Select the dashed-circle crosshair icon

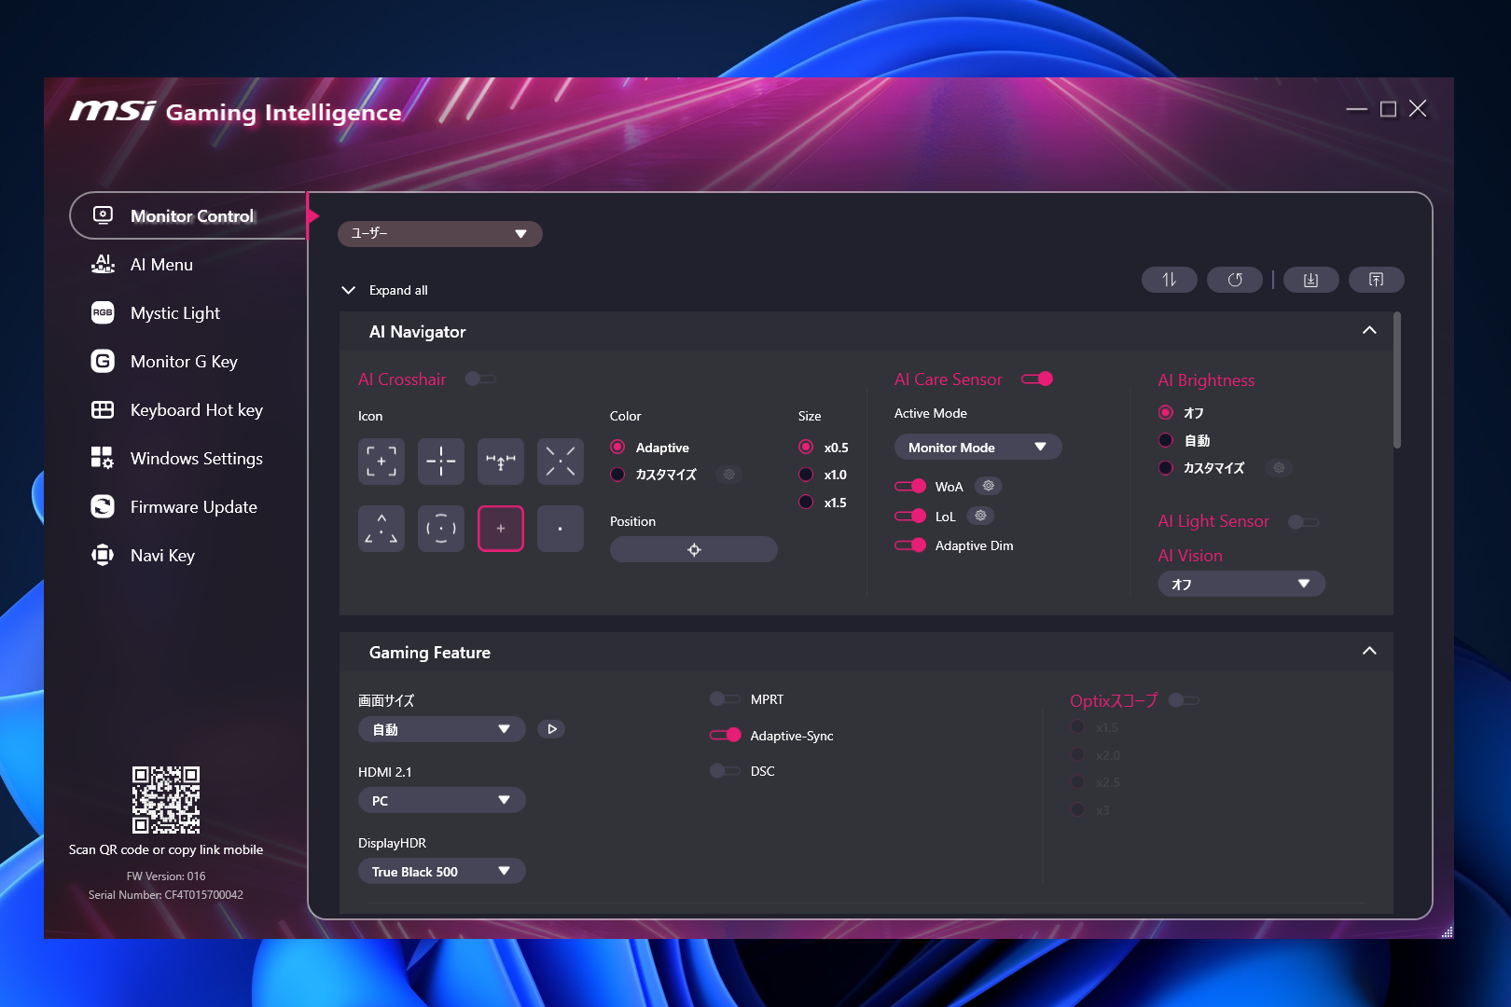click(440, 528)
